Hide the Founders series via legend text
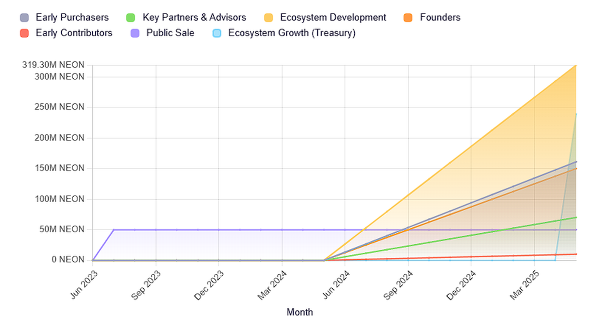 (x=440, y=18)
